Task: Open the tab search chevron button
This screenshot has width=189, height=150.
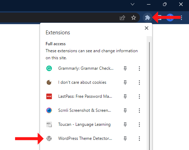Action: pyautogui.click(x=133, y=4)
